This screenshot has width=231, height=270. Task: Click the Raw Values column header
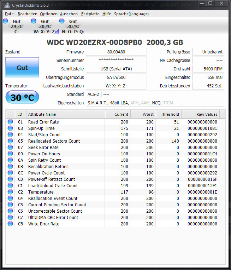[200, 114]
